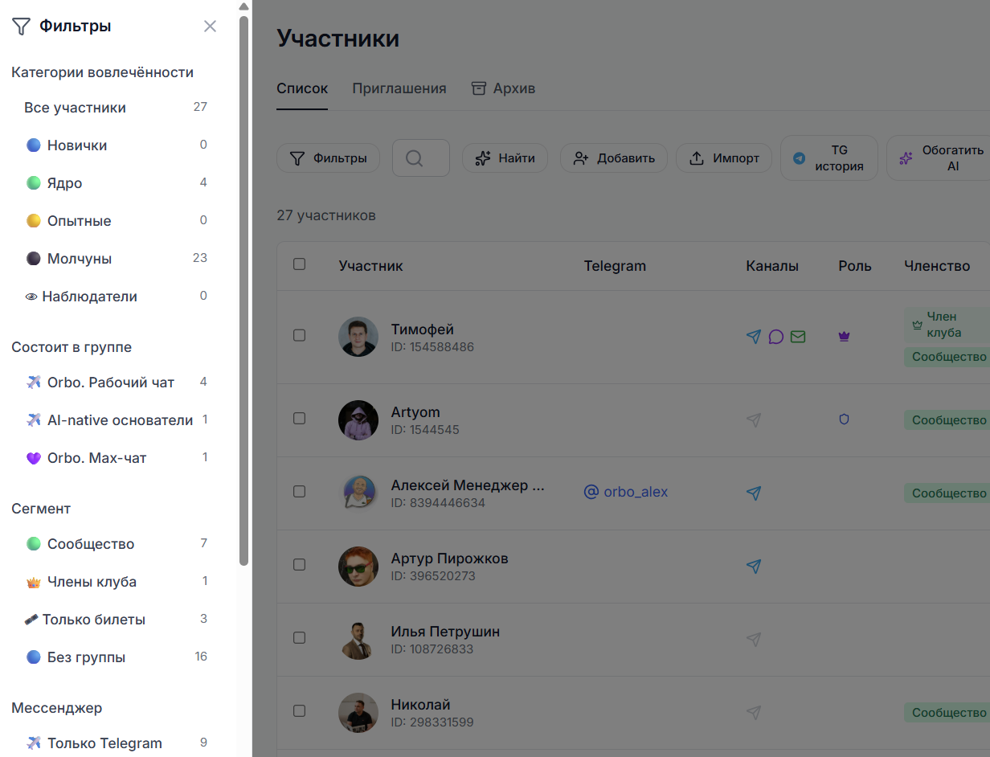Click Artyom's shield role icon
Image resolution: width=990 pixels, height=757 pixels.
tap(844, 419)
